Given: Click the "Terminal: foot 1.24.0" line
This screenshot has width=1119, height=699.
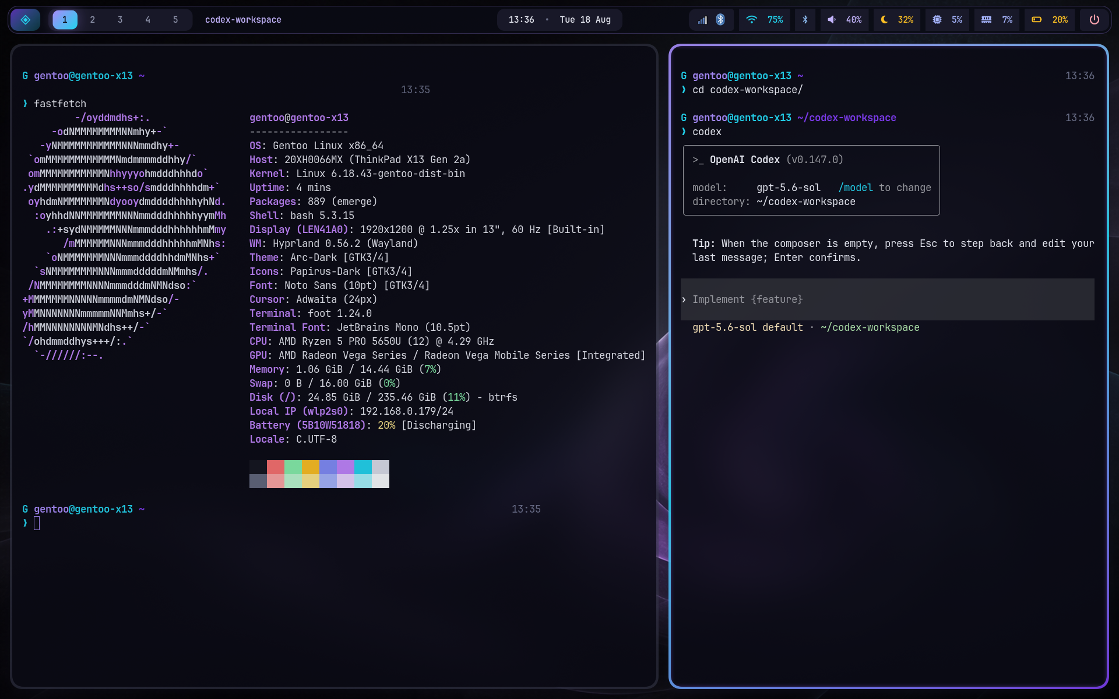Looking at the screenshot, I should (311, 313).
